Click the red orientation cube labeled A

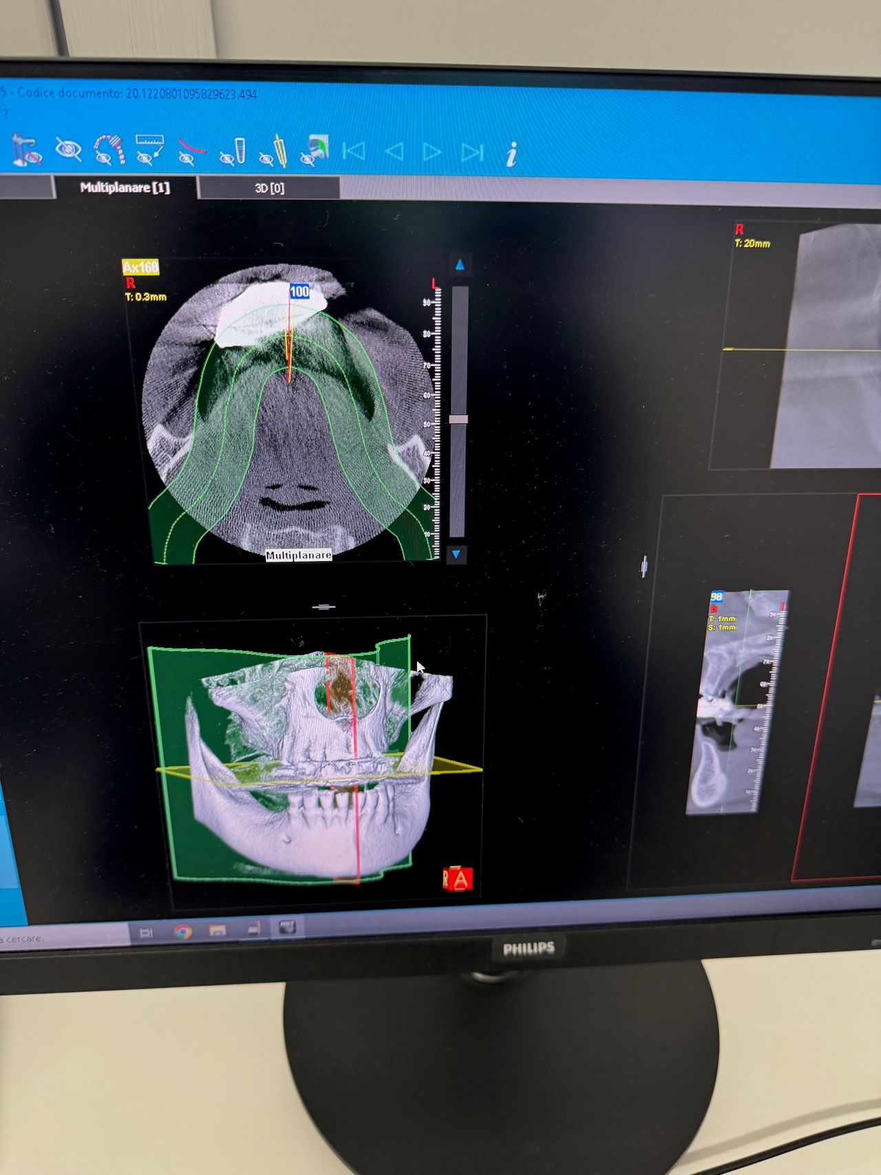click(458, 879)
